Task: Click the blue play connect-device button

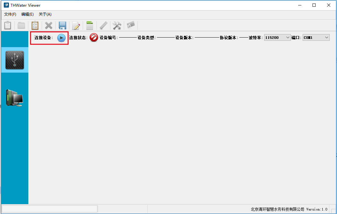Action: pyautogui.click(x=61, y=38)
